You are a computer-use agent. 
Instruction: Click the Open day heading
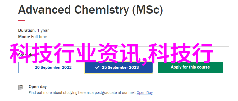click(38, 87)
